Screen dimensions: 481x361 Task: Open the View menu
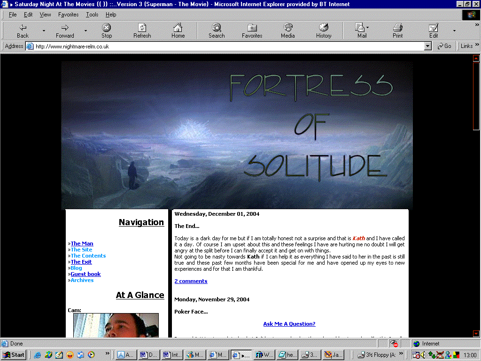46,15
